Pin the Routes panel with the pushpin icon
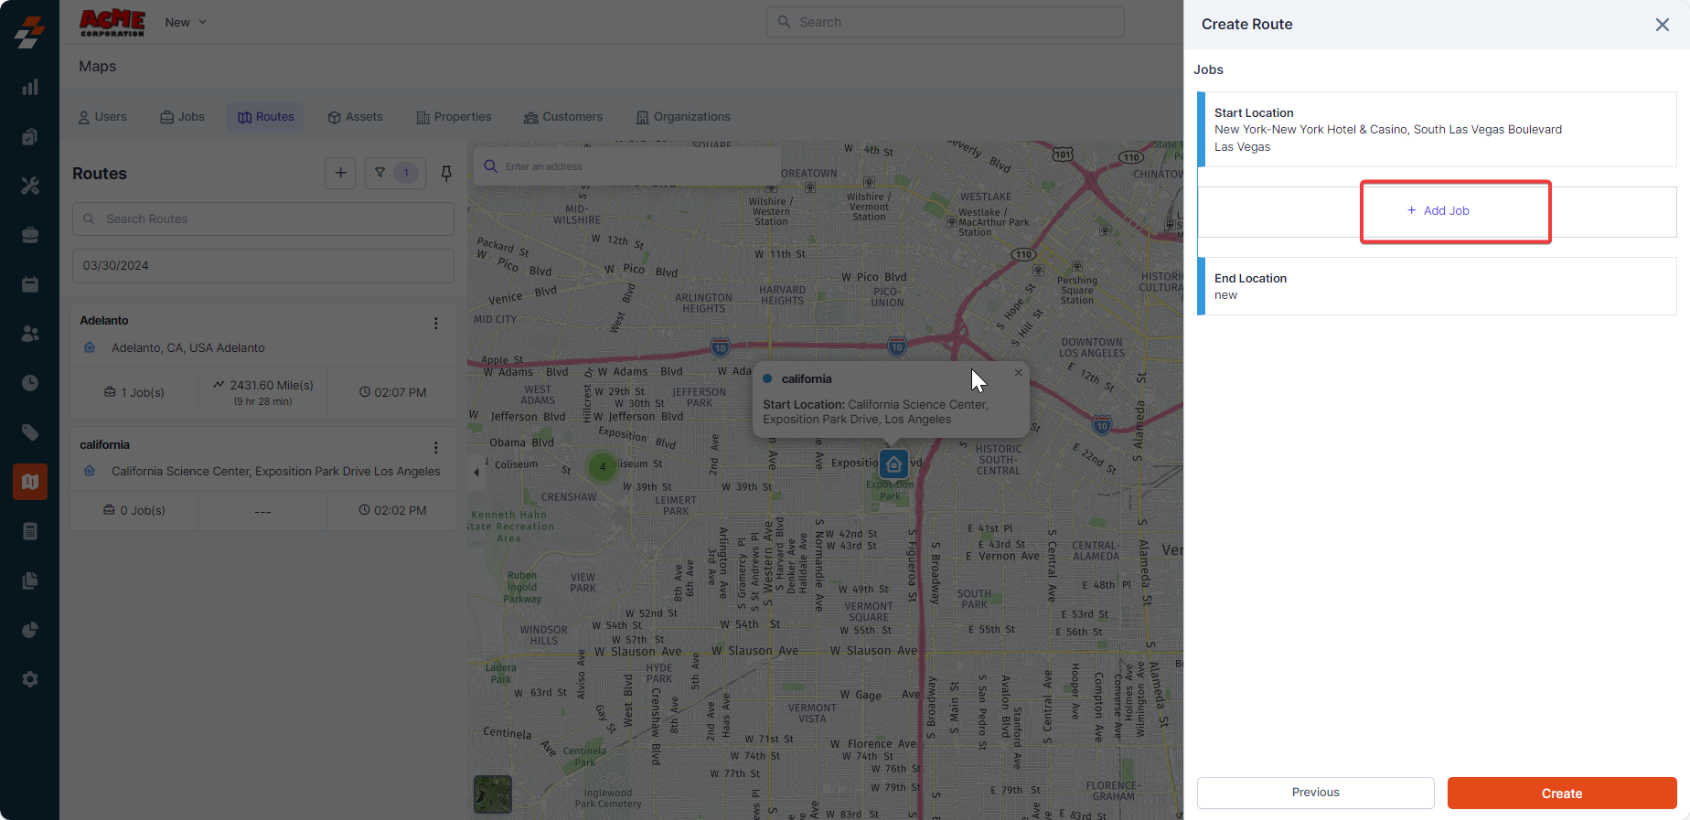Image resolution: width=1690 pixels, height=820 pixels. pos(446,173)
